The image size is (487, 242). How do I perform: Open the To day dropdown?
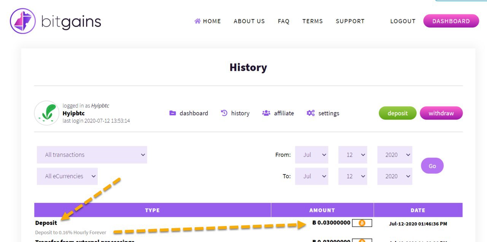353,176
